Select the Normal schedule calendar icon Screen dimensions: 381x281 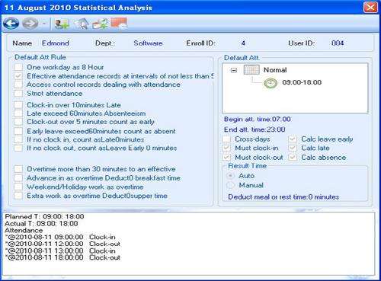[251, 70]
